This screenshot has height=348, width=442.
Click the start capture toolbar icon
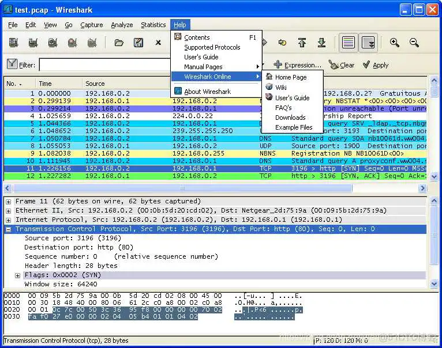pos(53,43)
